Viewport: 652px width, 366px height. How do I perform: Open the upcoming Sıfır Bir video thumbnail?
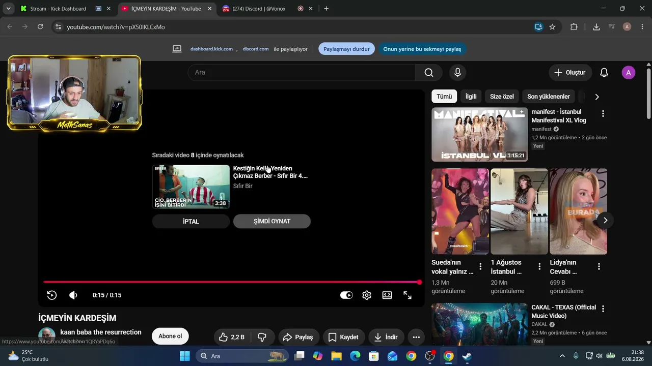(x=191, y=187)
